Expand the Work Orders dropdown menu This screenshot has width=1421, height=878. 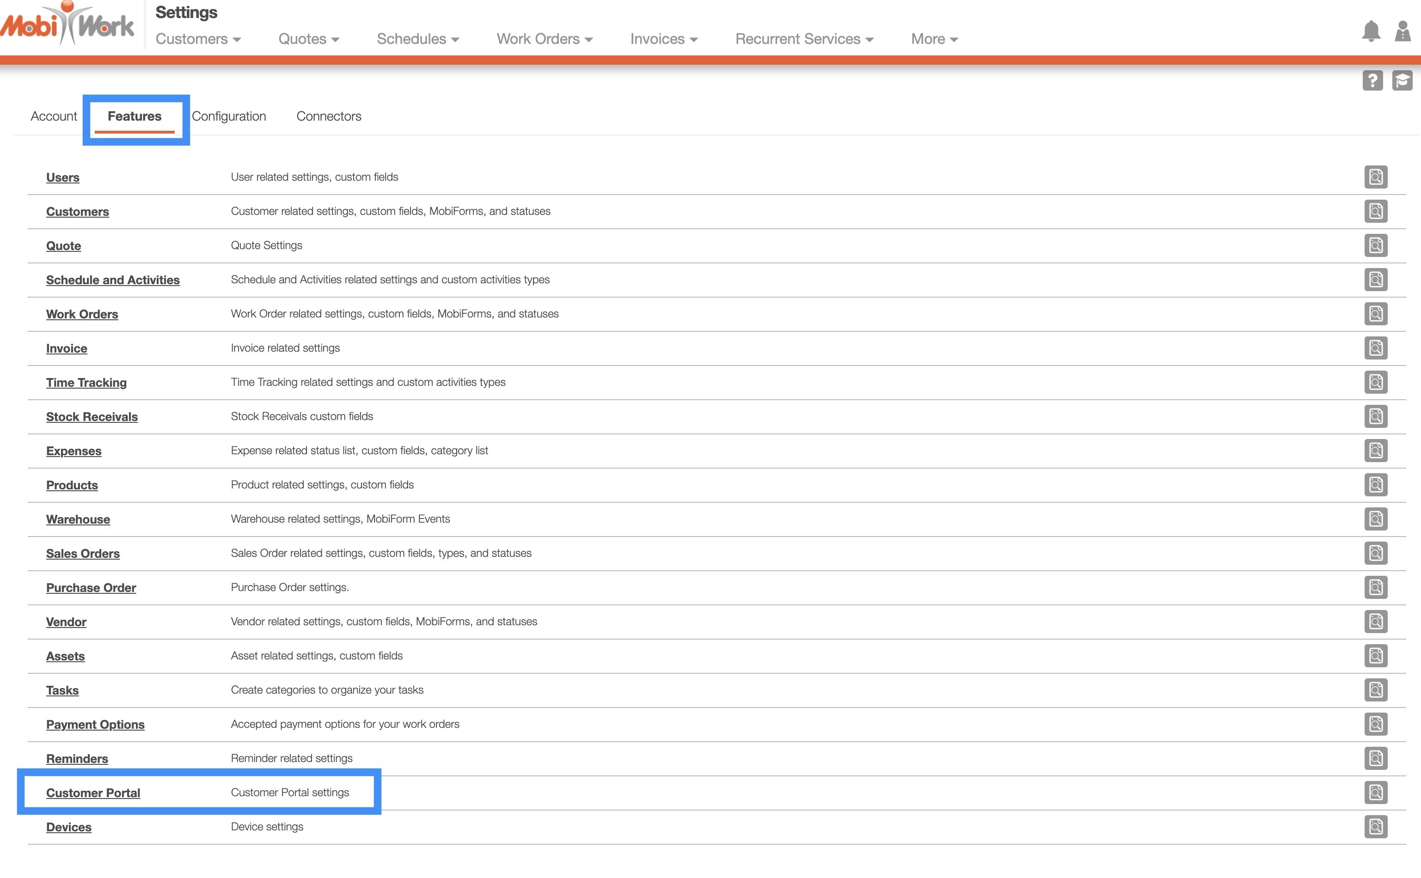tap(544, 39)
